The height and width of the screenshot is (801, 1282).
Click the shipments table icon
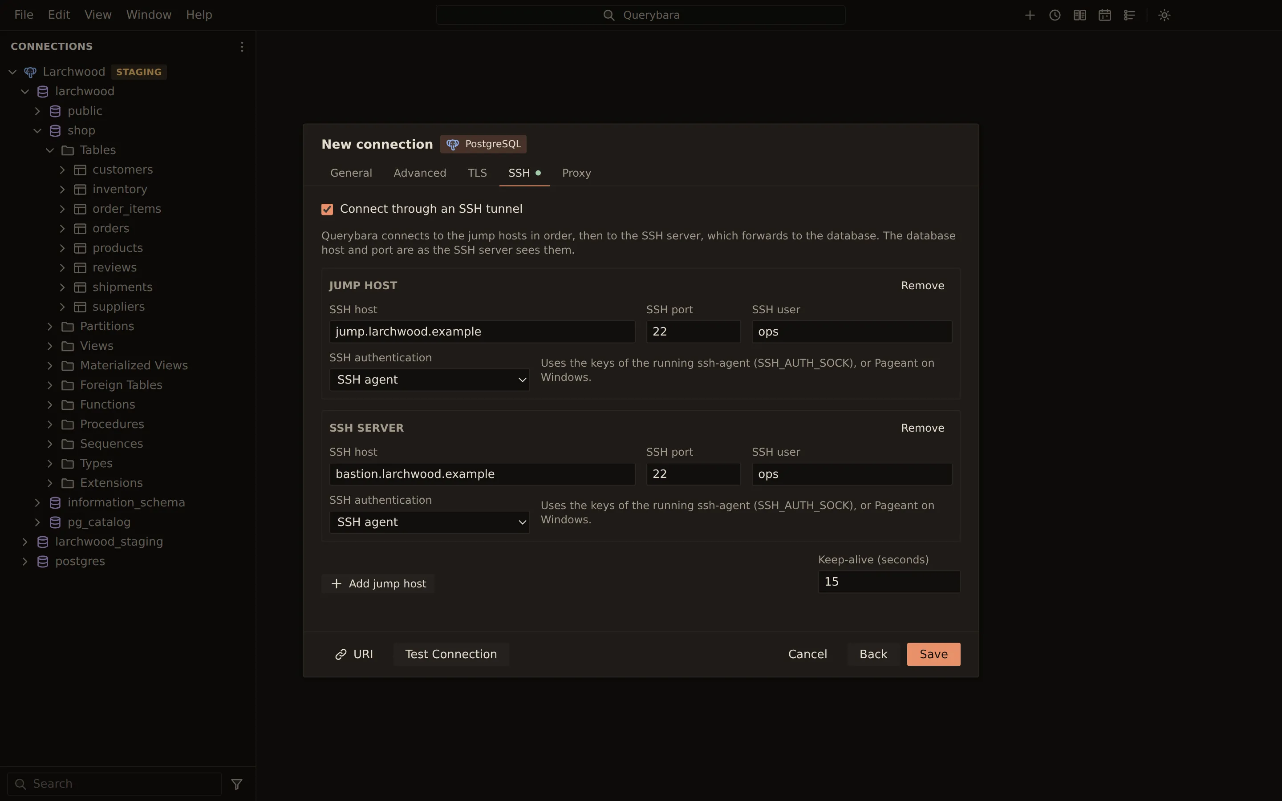[80, 287]
